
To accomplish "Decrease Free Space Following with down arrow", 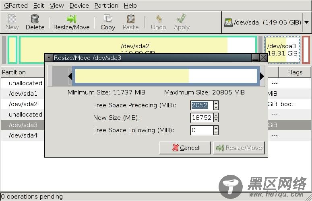I will 216,133.
